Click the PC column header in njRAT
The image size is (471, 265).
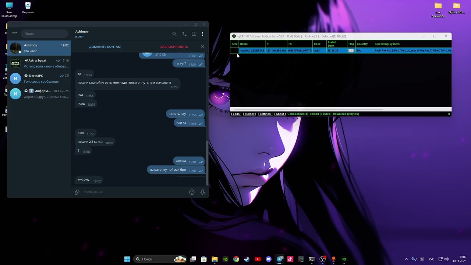300,44
